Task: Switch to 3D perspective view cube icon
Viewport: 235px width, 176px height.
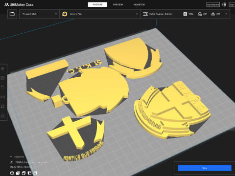Action: point(12,173)
